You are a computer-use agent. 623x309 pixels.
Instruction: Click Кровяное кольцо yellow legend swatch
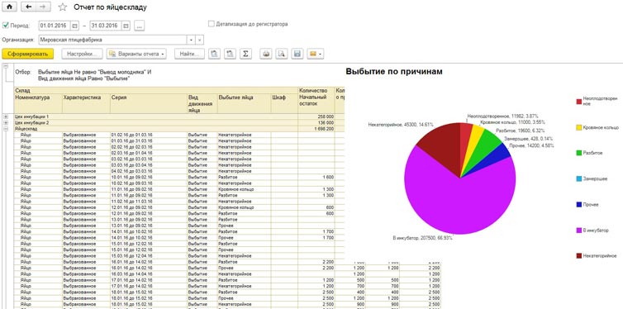click(x=579, y=127)
